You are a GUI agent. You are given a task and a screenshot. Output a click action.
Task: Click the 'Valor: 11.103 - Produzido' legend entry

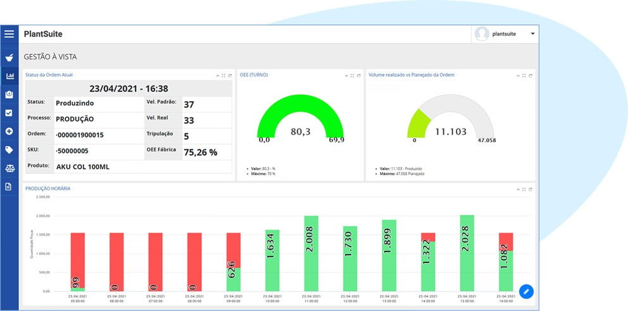point(401,169)
